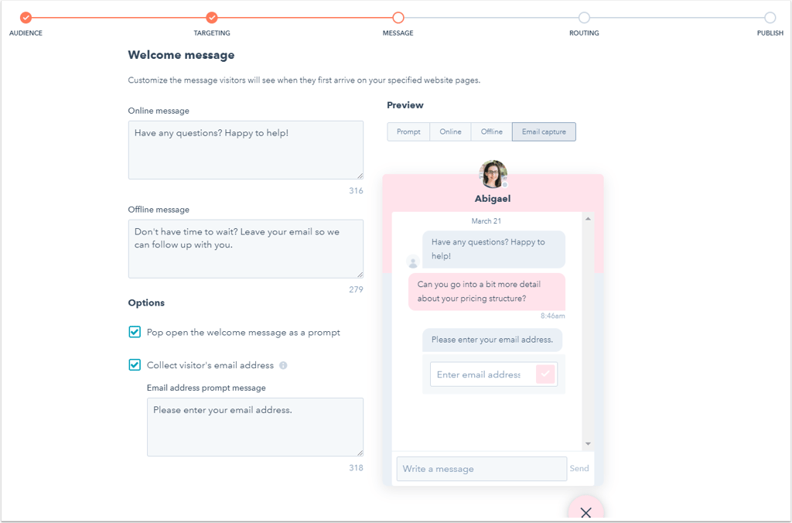The height and width of the screenshot is (523, 792).
Task: Click the pricing structure visitor message bubble
Action: (x=487, y=292)
